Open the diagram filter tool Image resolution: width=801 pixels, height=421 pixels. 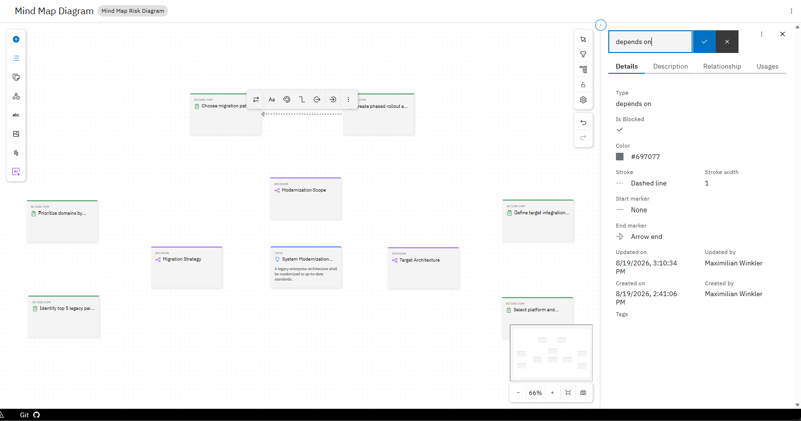coord(583,54)
